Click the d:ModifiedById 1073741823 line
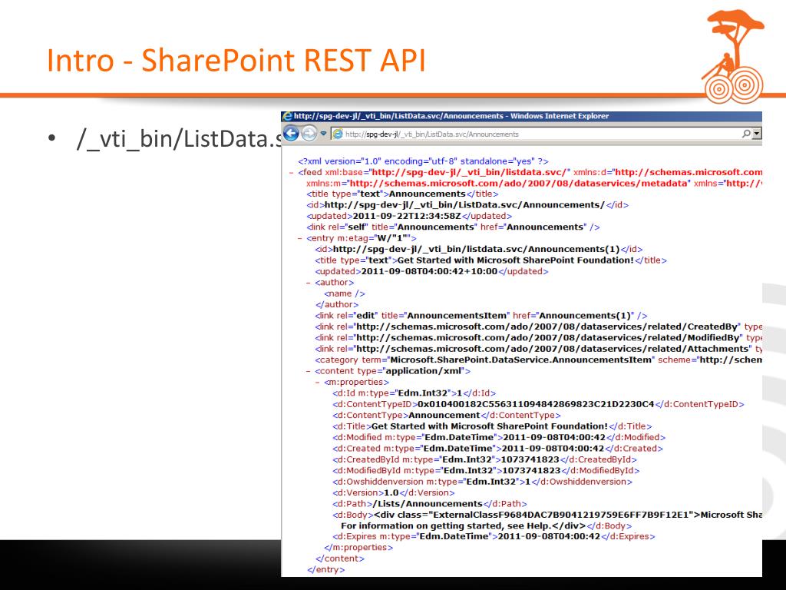Image resolution: width=786 pixels, height=590 pixels. coord(486,471)
